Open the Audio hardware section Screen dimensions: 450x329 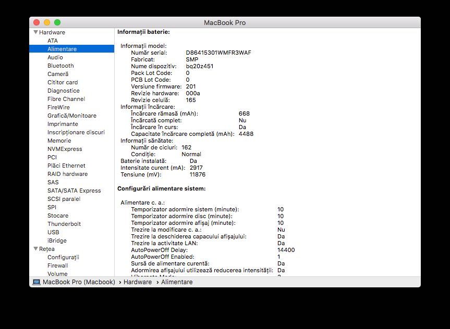click(x=55, y=57)
